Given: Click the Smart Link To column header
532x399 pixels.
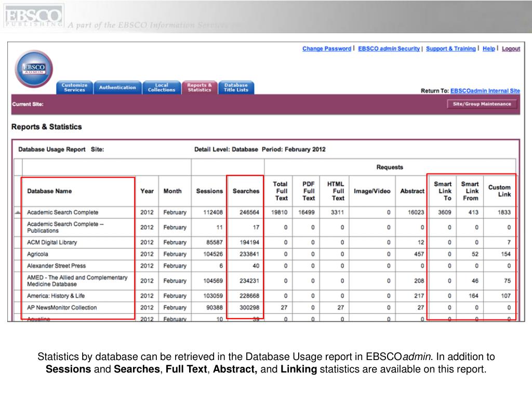Looking at the screenshot, I should tap(443, 191).
